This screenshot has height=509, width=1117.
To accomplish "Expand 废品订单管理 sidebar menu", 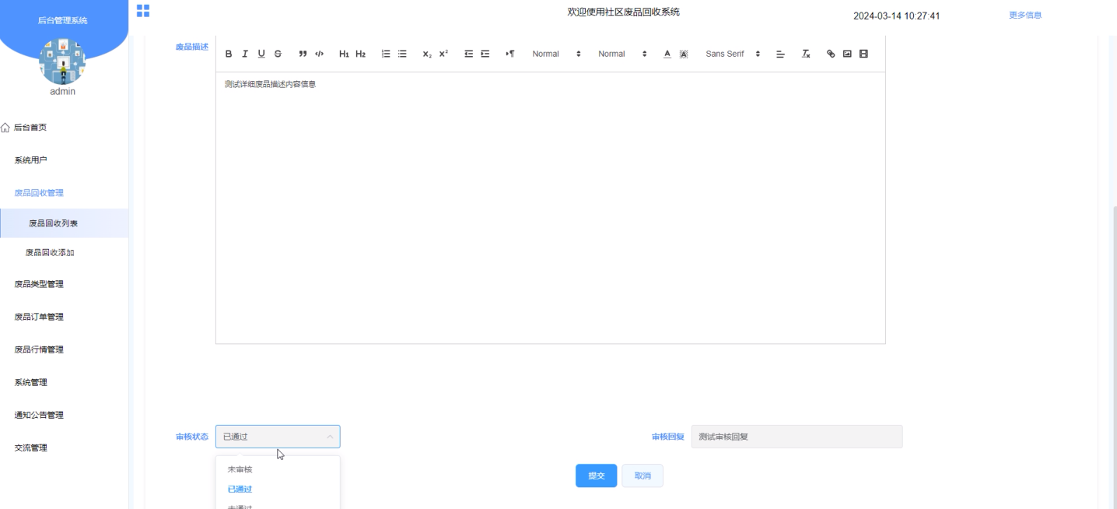I will pyautogui.click(x=64, y=317).
